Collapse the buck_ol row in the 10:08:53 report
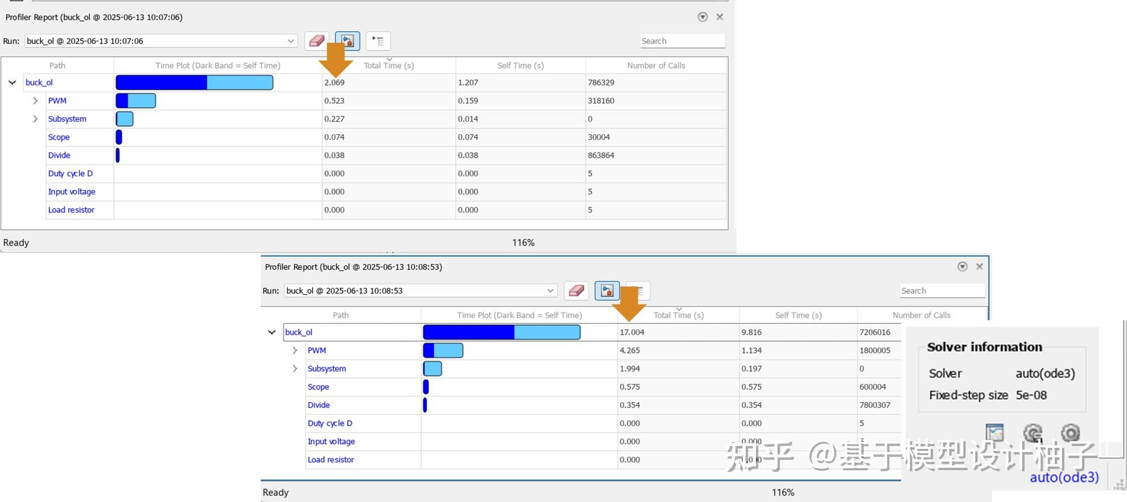The image size is (1127, 502). tap(272, 332)
